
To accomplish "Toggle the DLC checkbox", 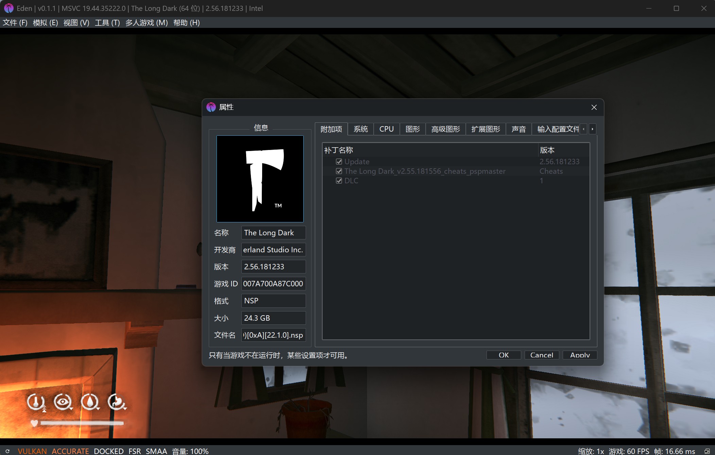I will pos(339,181).
